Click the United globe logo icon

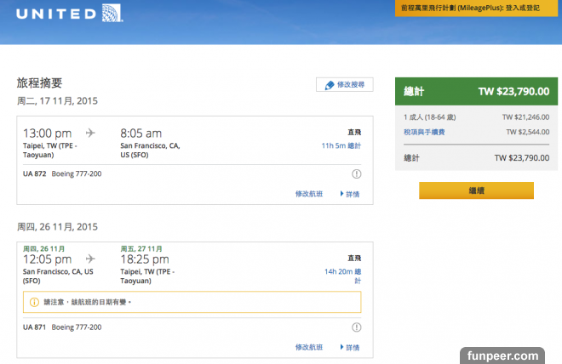pos(110,14)
